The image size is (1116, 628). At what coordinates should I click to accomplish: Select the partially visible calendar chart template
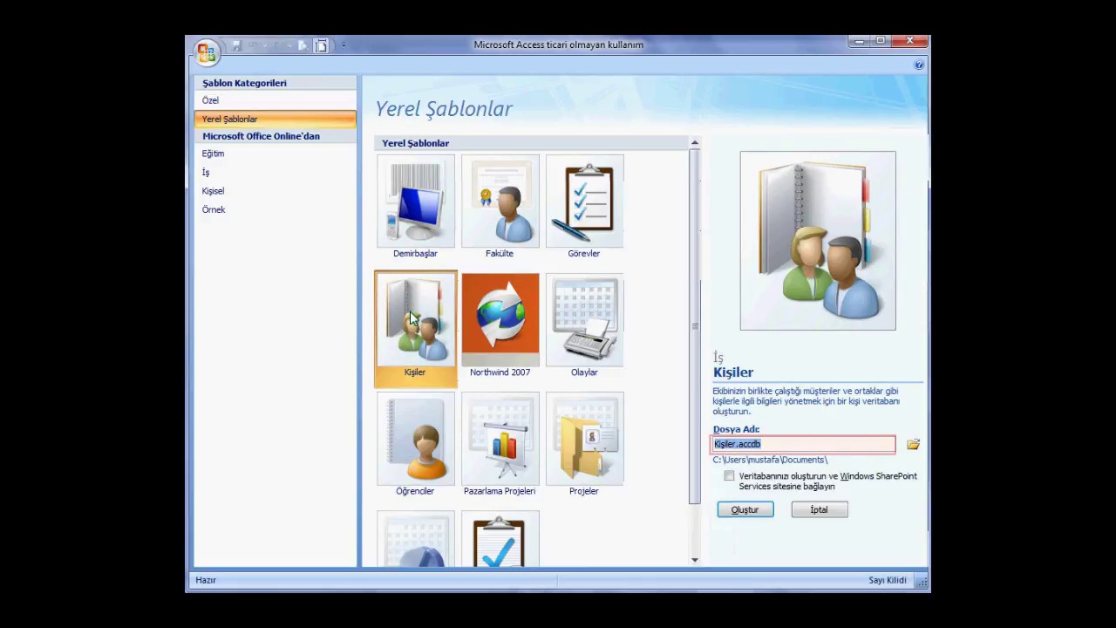415,539
